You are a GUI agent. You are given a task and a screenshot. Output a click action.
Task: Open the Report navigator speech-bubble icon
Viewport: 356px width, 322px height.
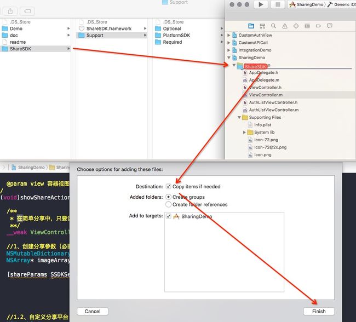[330, 26]
